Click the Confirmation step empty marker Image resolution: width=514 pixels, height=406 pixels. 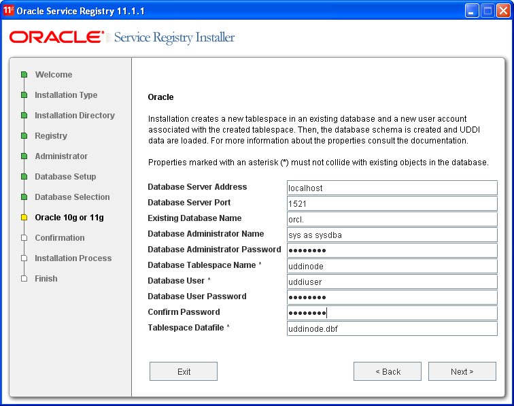click(x=24, y=238)
